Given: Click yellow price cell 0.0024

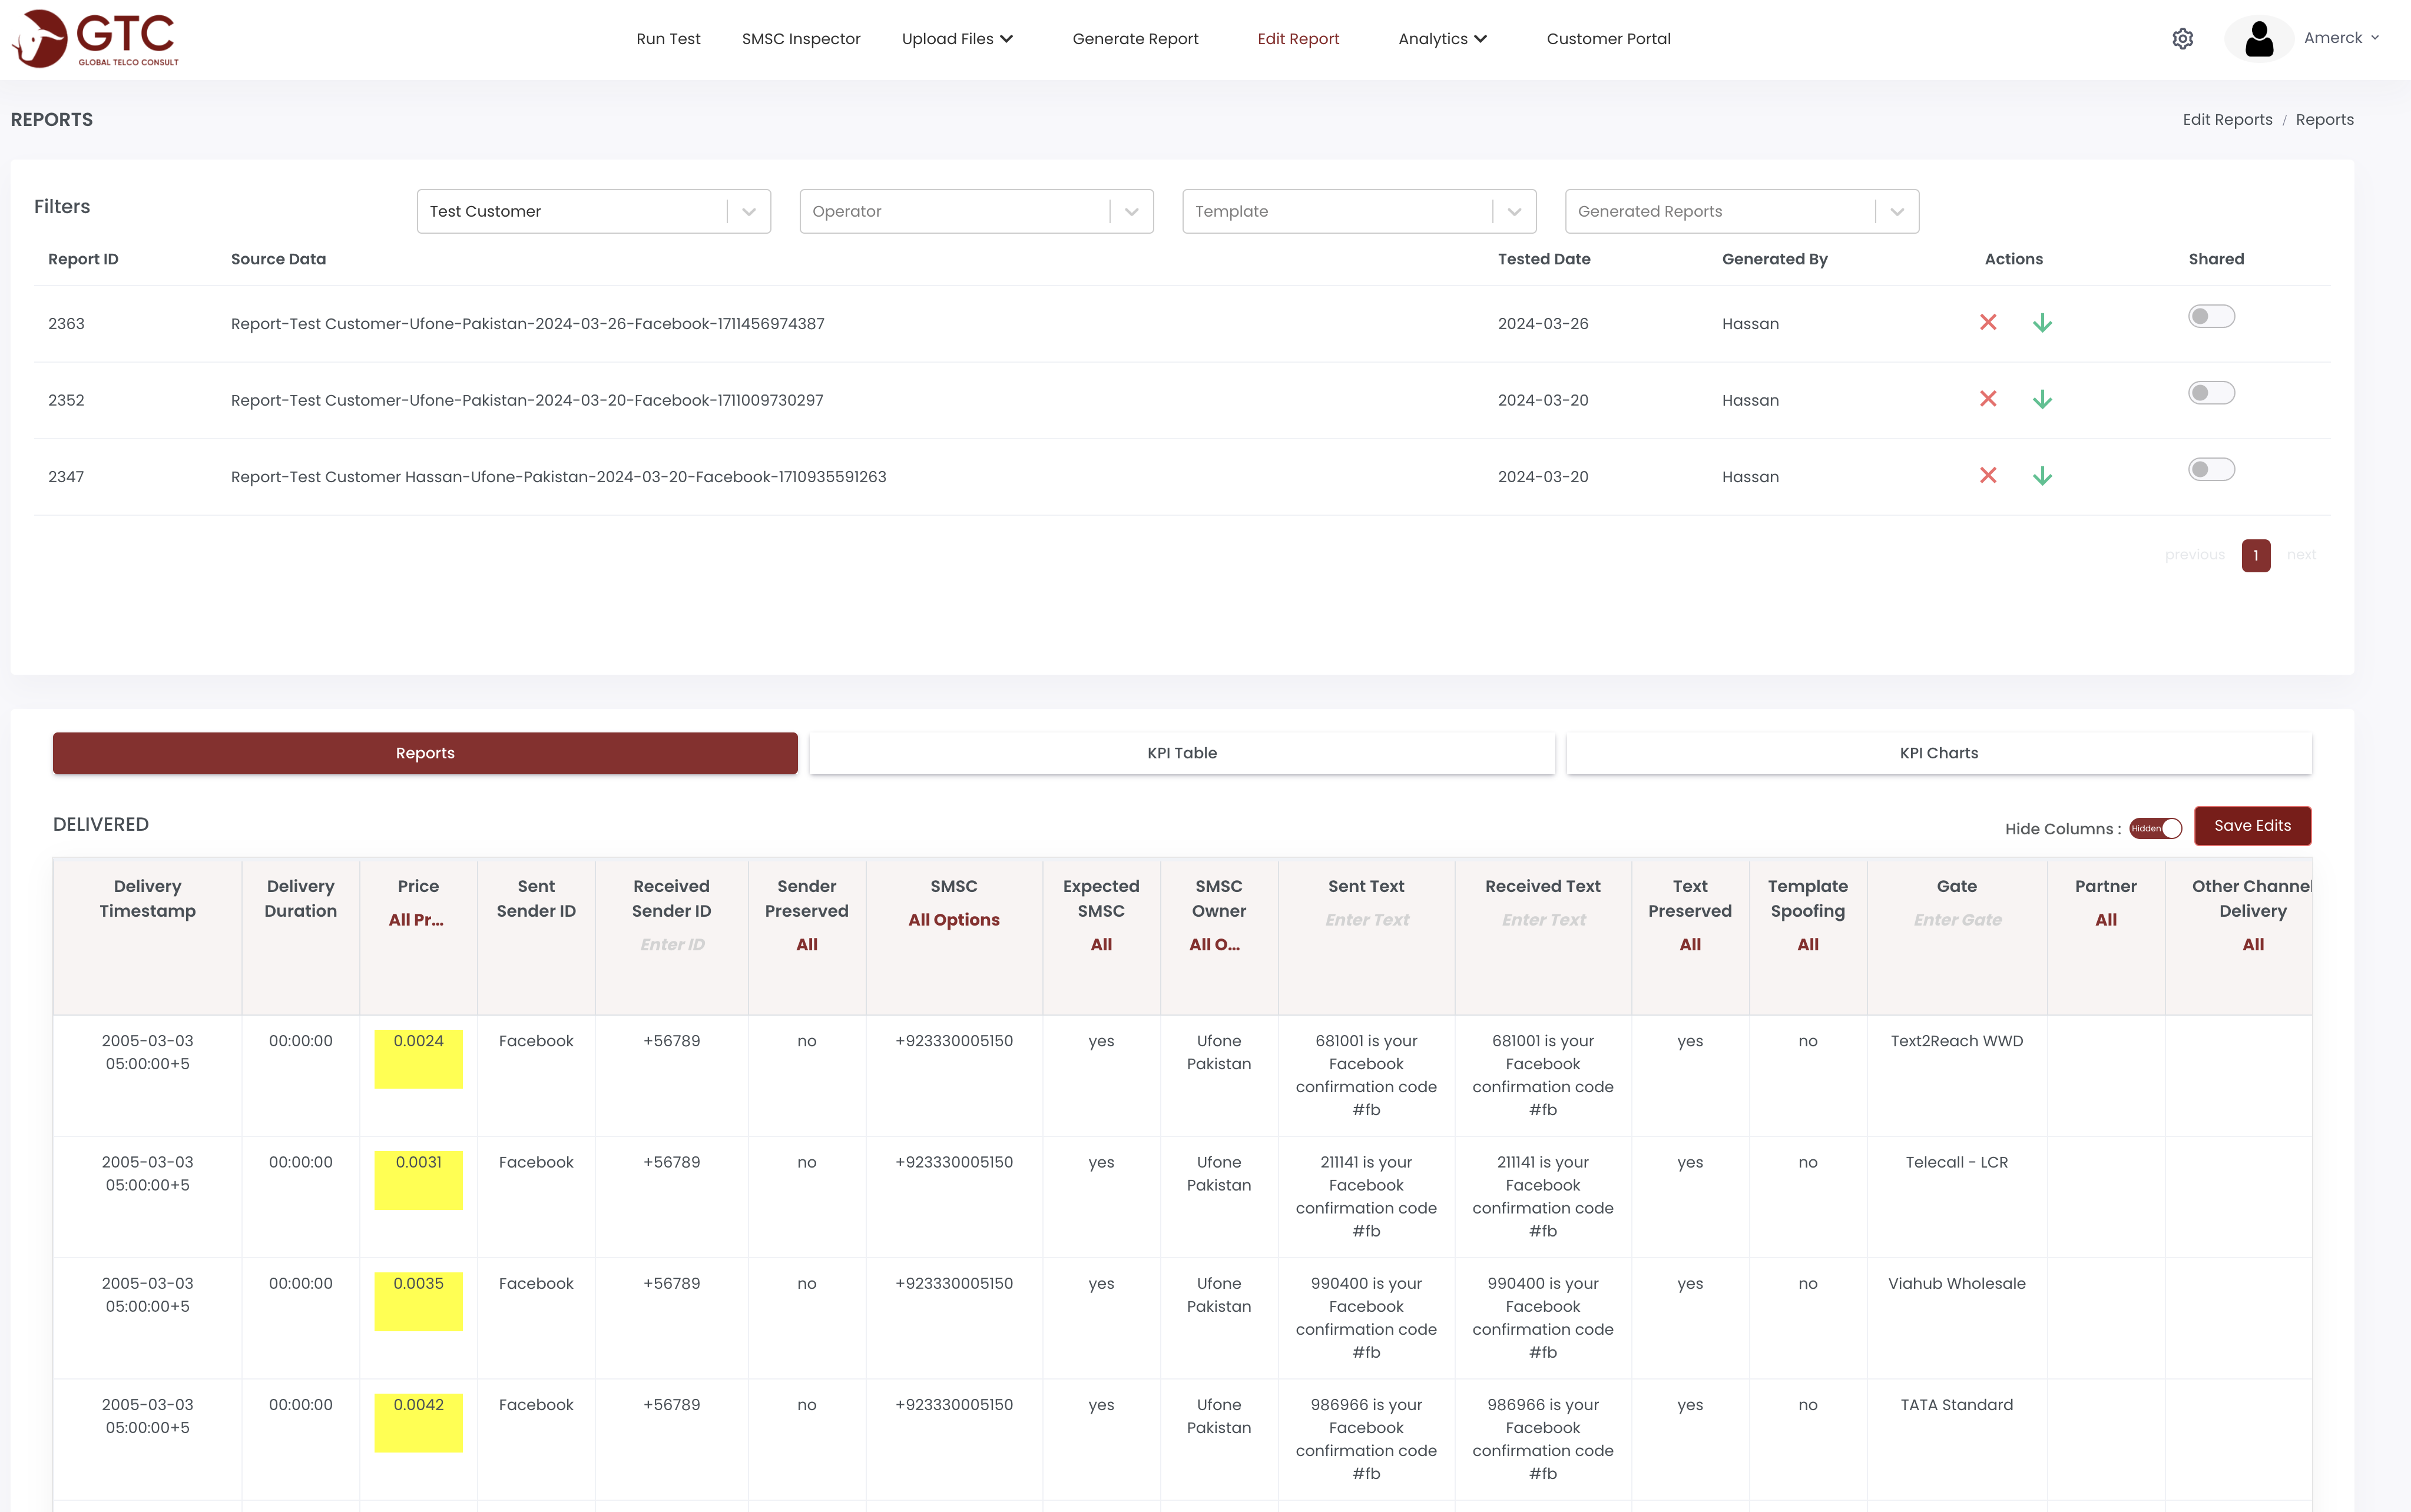Looking at the screenshot, I should [418, 1058].
